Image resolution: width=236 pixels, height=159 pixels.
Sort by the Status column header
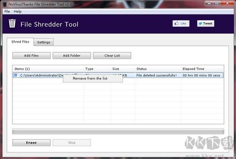[158, 69]
